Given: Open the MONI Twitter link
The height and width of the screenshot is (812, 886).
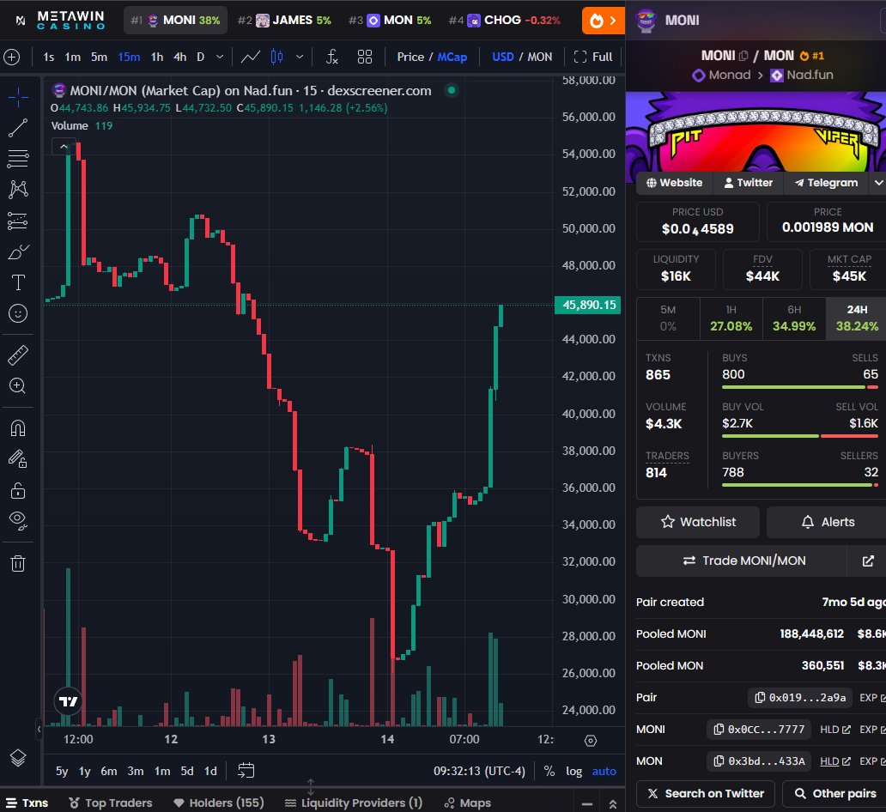Looking at the screenshot, I should point(748,183).
